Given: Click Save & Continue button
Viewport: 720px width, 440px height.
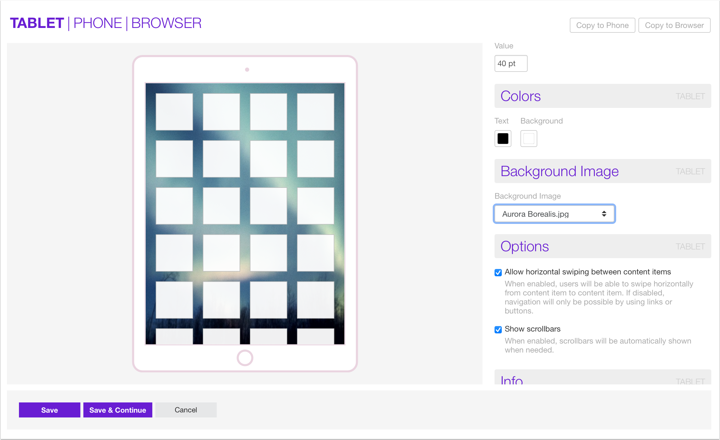Looking at the screenshot, I should coord(118,410).
